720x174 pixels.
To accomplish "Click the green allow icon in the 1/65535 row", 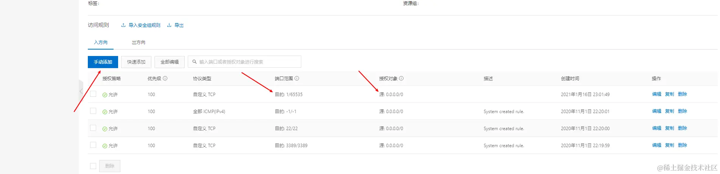I will coord(105,95).
